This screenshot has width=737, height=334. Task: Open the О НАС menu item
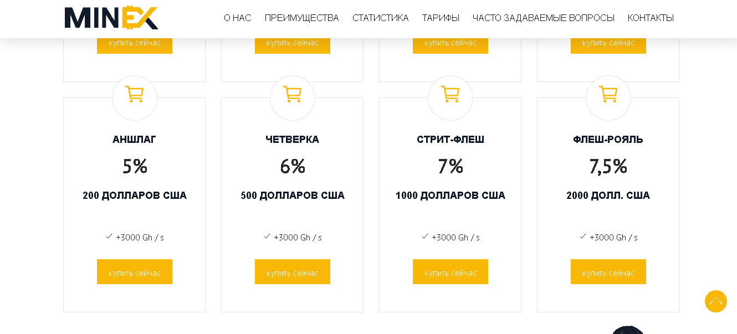(x=237, y=18)
